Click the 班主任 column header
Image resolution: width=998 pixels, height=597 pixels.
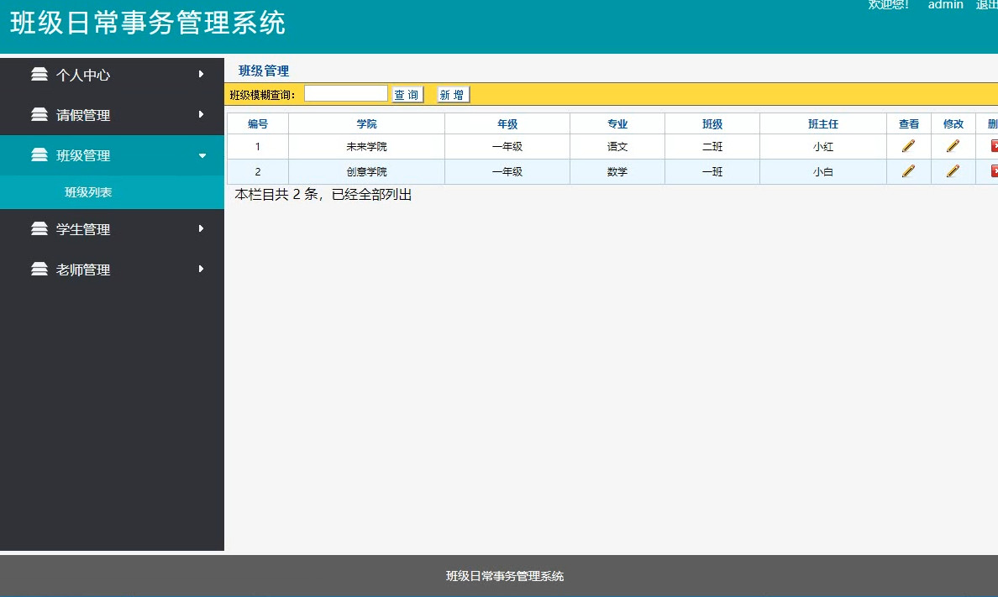823,123
